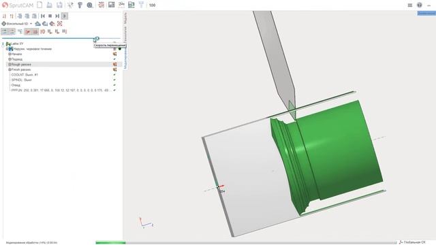Toggle red button next to the flag
Image resolution: width=436 pixels, height=245 pixels.
coord(35,32)
